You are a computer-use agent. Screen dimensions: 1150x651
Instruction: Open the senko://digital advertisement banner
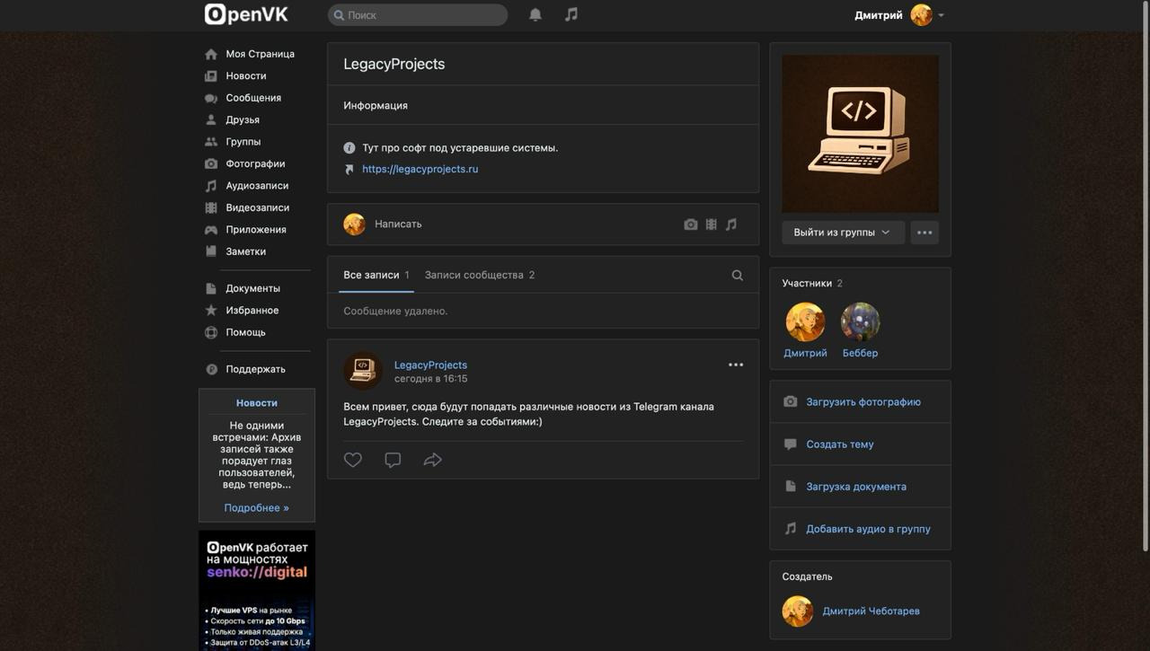tap(257, 590)
